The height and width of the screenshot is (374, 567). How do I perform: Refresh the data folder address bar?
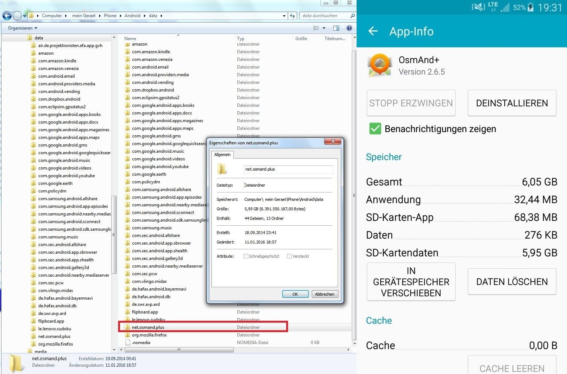click(x=292, y=16)
